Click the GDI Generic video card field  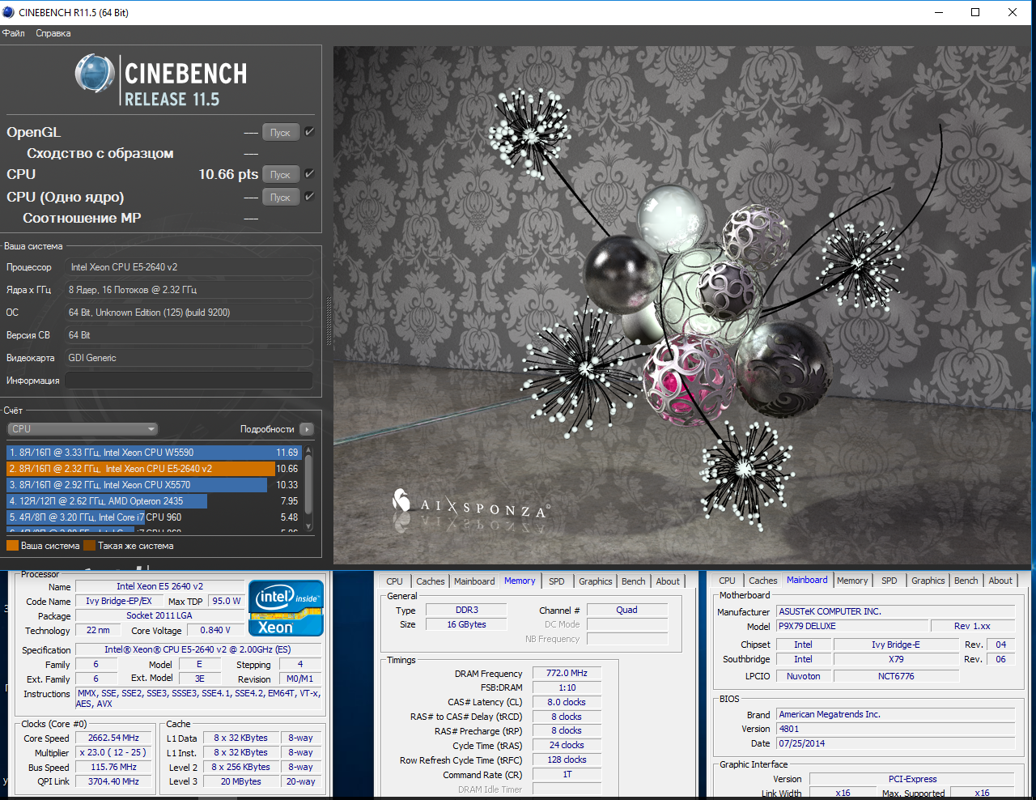[x=189, y=358]
